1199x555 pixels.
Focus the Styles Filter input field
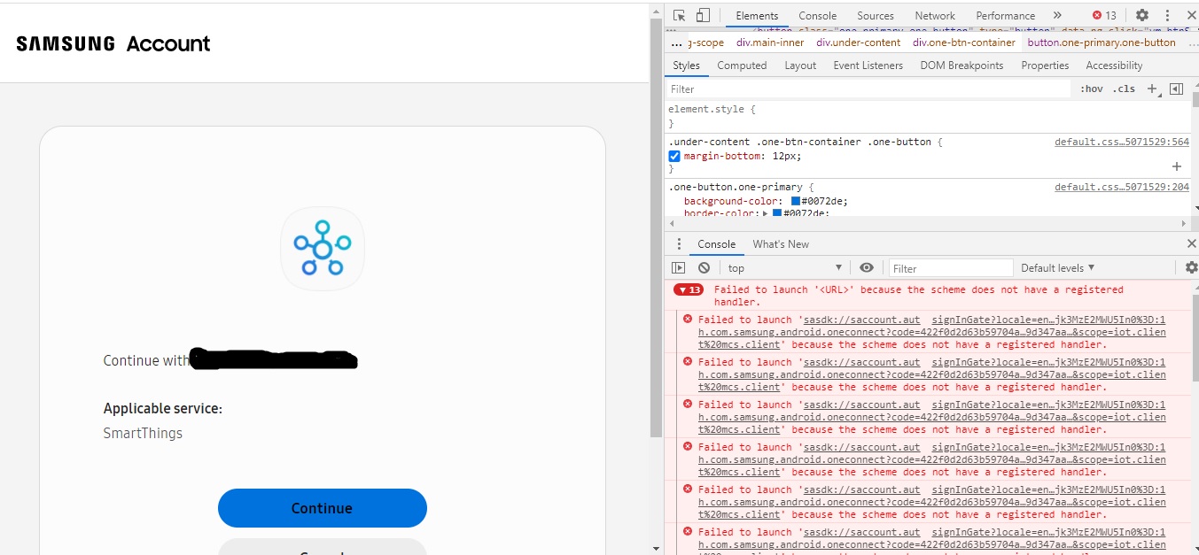pyautogui.click(x=868, y=89)
